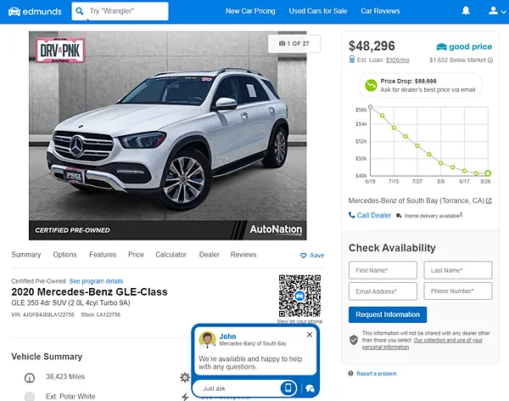The width and height of the screenshot is (509, 401).
Task: Open the 1 of 27 photo gallery
Action: (x=294, y=43)
